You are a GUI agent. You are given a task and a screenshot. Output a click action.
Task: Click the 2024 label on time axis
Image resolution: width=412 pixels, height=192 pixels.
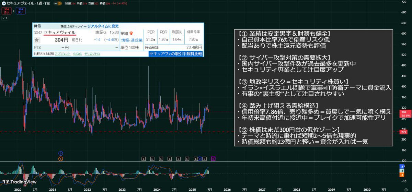tap(157, 189)
